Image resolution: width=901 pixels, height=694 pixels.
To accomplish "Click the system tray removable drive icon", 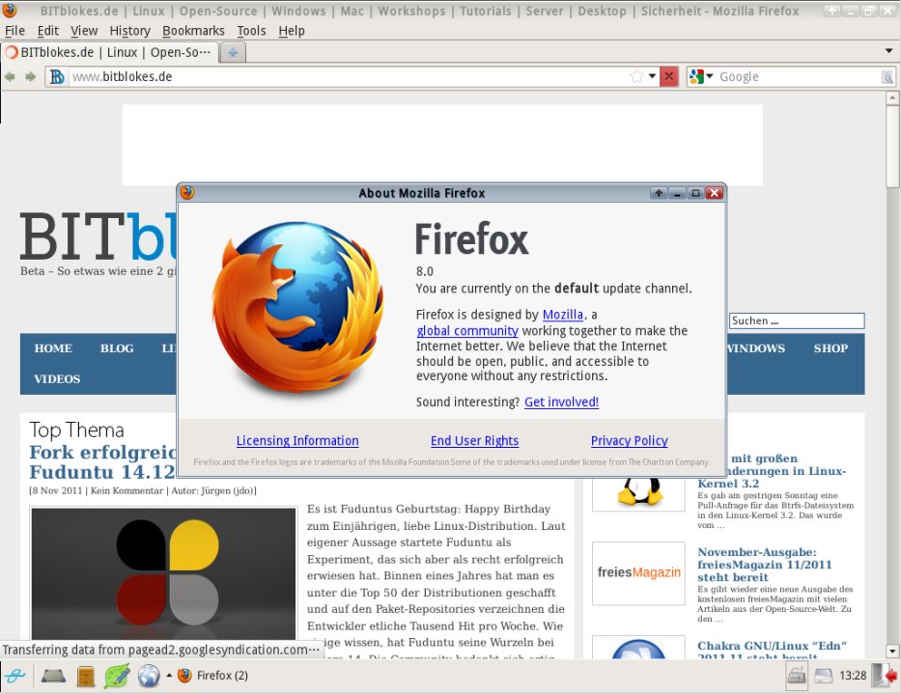I will click(x=823, y=676).
